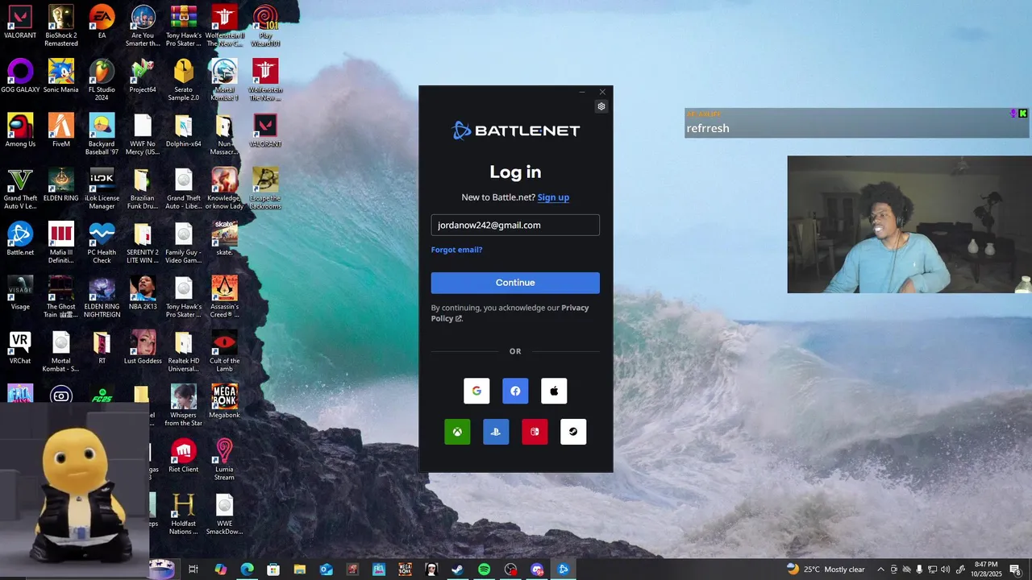Select the Are You Smarter icon
Screen dimensions: 1032x580
[x=143, y=26]
